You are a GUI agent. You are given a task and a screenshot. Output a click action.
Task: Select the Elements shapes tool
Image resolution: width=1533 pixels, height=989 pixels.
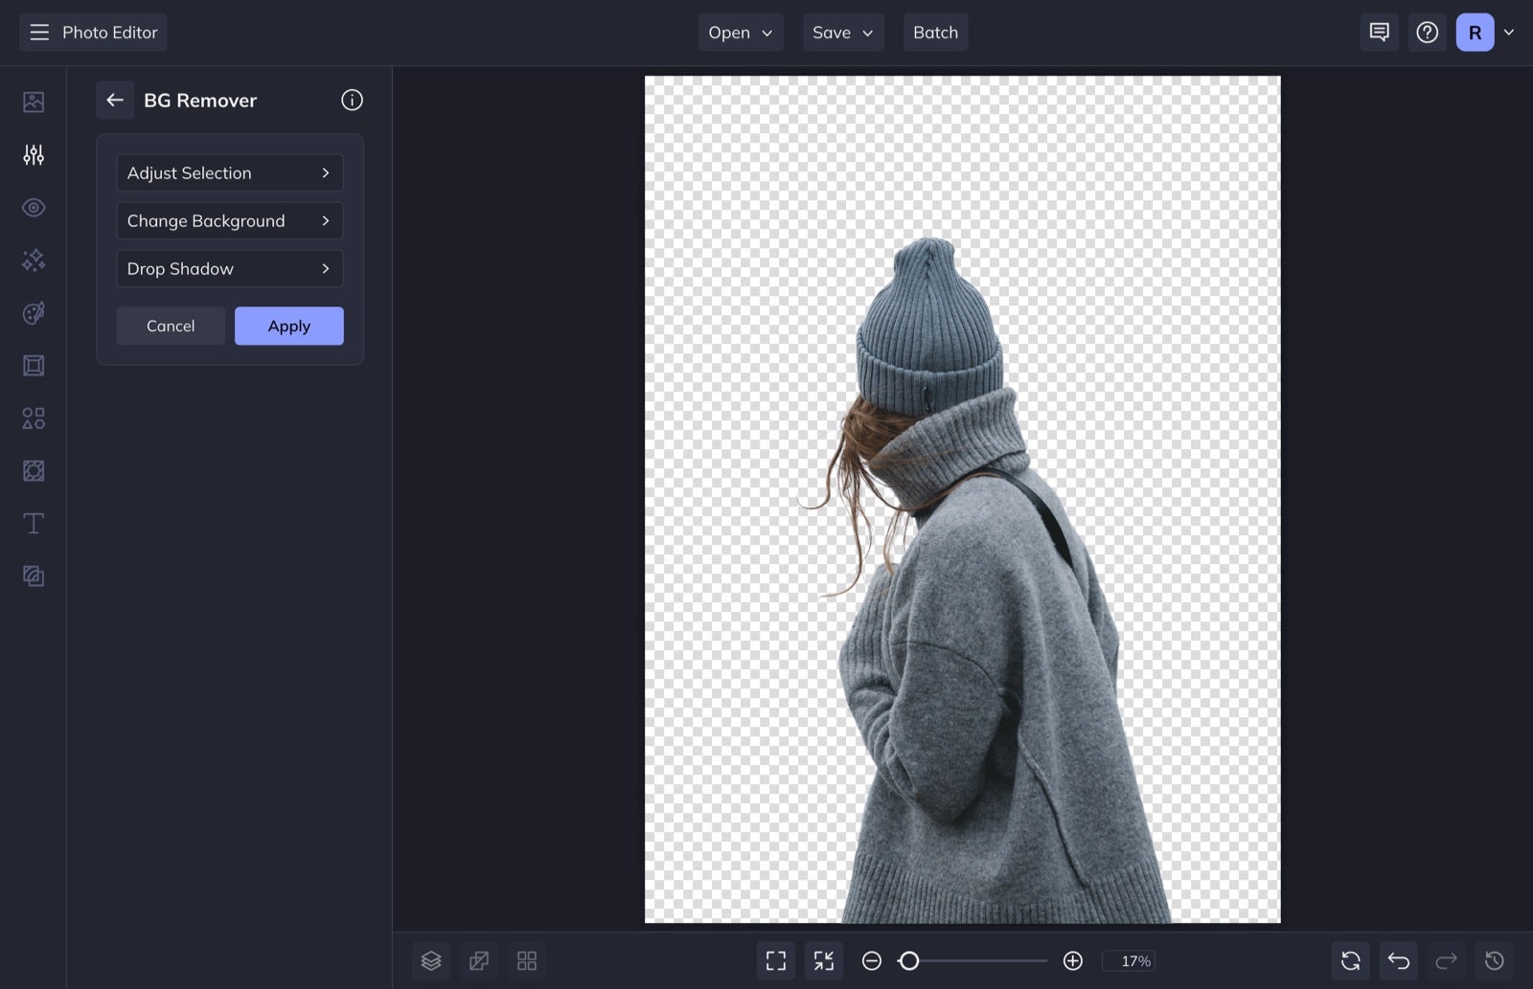coord(33,417)
